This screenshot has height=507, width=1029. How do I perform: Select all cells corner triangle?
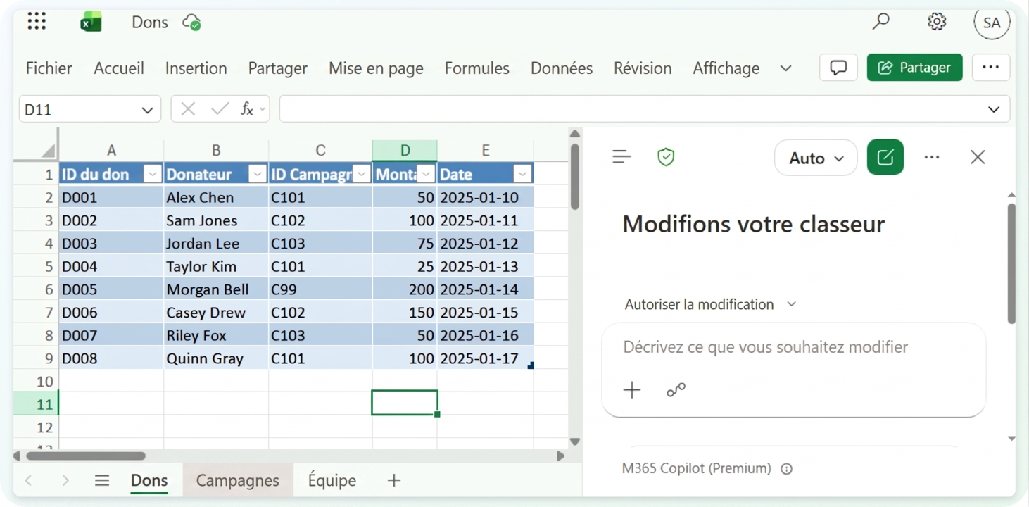point(48,150)
